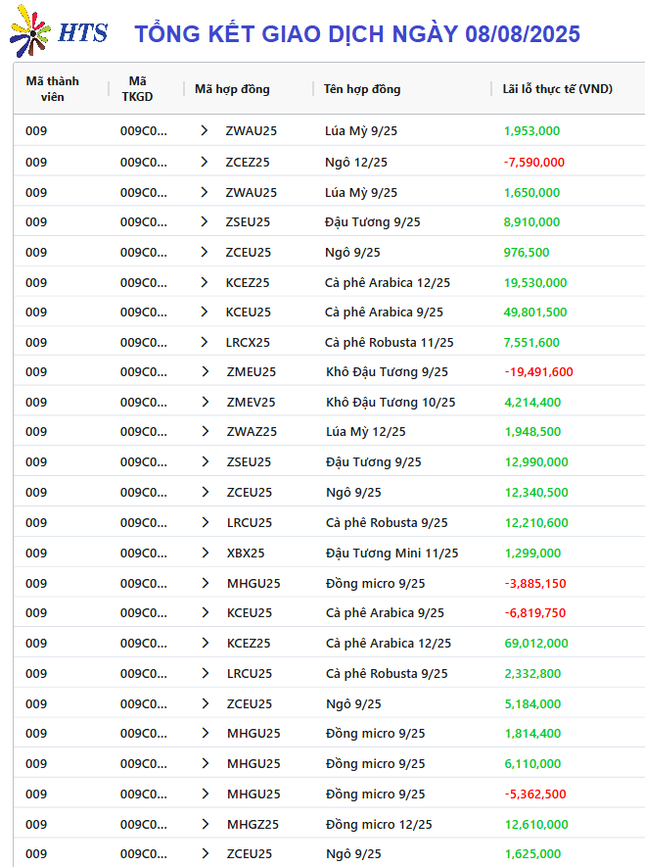The width and height of the screenshot is (645, 867).
Task: Click the HTS pinwheel logo
Action: (30, 32)
